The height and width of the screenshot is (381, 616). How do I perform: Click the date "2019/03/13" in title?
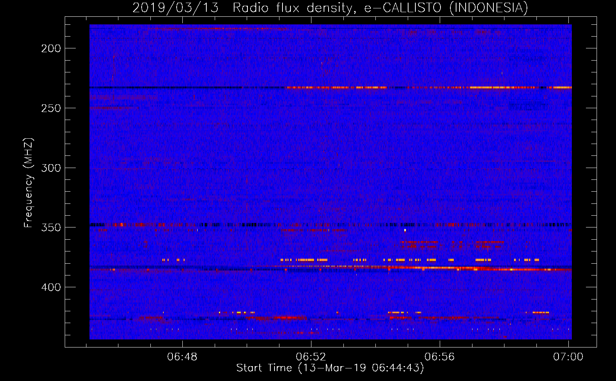tap(176, 8)
